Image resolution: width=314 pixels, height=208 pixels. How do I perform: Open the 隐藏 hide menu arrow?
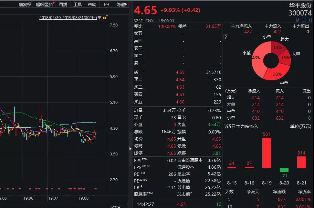[126, 5]
